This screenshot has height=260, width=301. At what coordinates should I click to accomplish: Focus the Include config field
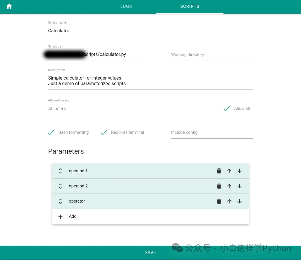211,133
